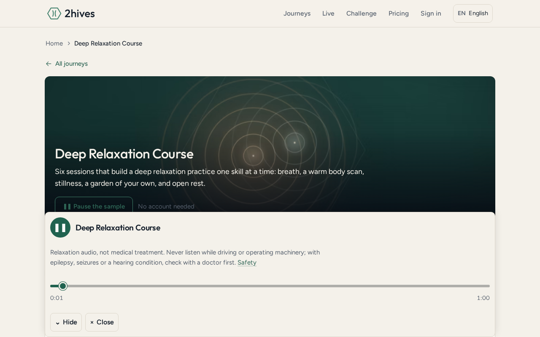The width and height of the screenshot is (540, 337).
Task: Click the 1:00 total duration text
Action: 483,298
